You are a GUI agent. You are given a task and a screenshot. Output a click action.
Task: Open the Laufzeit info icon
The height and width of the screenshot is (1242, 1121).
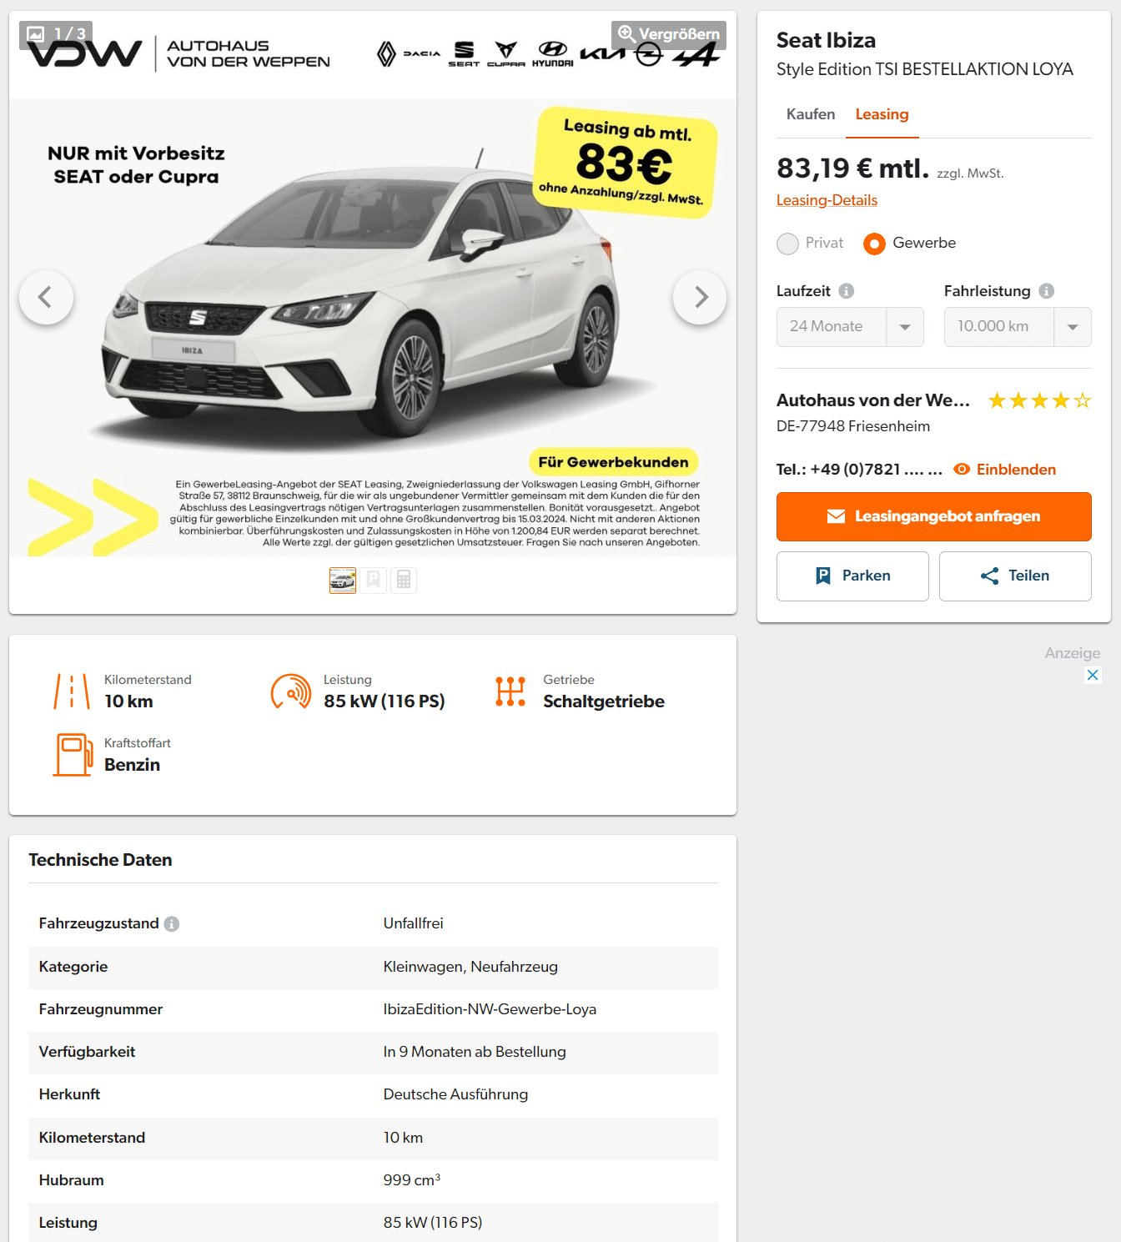pos(846,291)
